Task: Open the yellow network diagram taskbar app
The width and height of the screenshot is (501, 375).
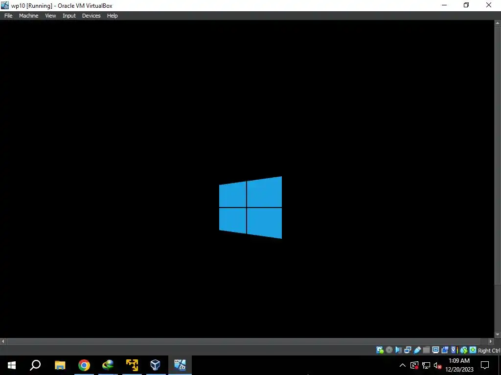Action: (132, 365)
